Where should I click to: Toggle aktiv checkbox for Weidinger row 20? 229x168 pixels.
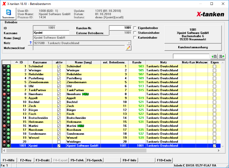tap(59, 142)
